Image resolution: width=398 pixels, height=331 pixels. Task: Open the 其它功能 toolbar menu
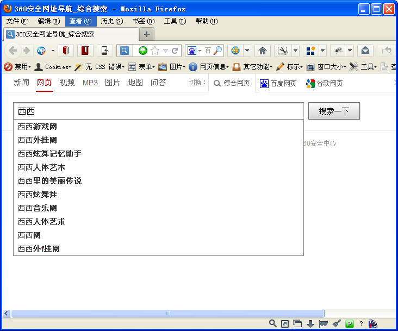252,67
